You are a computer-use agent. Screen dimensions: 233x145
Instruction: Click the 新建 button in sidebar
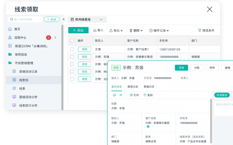click(52, 19)
